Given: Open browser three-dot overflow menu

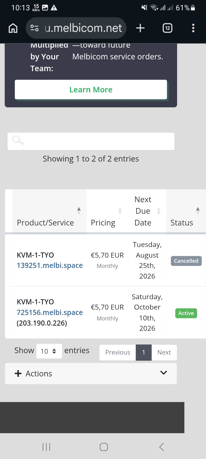Looking at the screenshot, I should click(x=193, y=28).
